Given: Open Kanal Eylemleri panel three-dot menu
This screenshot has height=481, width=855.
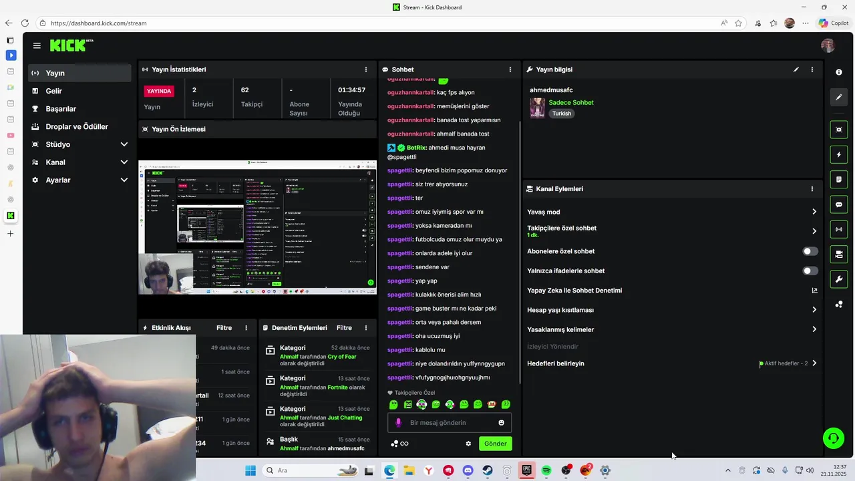Looking at the screenshot, I should pos(812,189).
